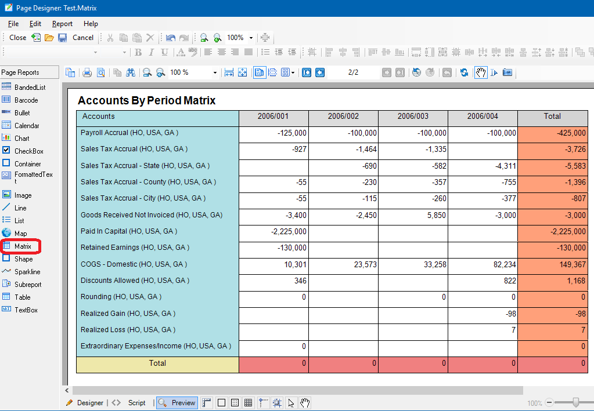
Task: Click the preview toolbar zoom out magnifier
Action: click(147, 72)
